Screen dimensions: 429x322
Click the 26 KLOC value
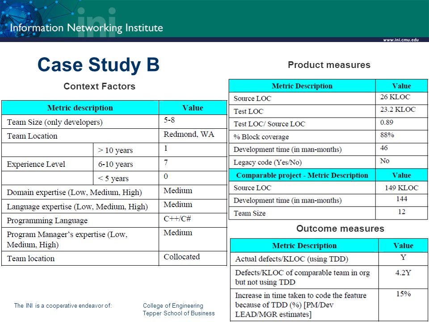click(x=395, y=97)
